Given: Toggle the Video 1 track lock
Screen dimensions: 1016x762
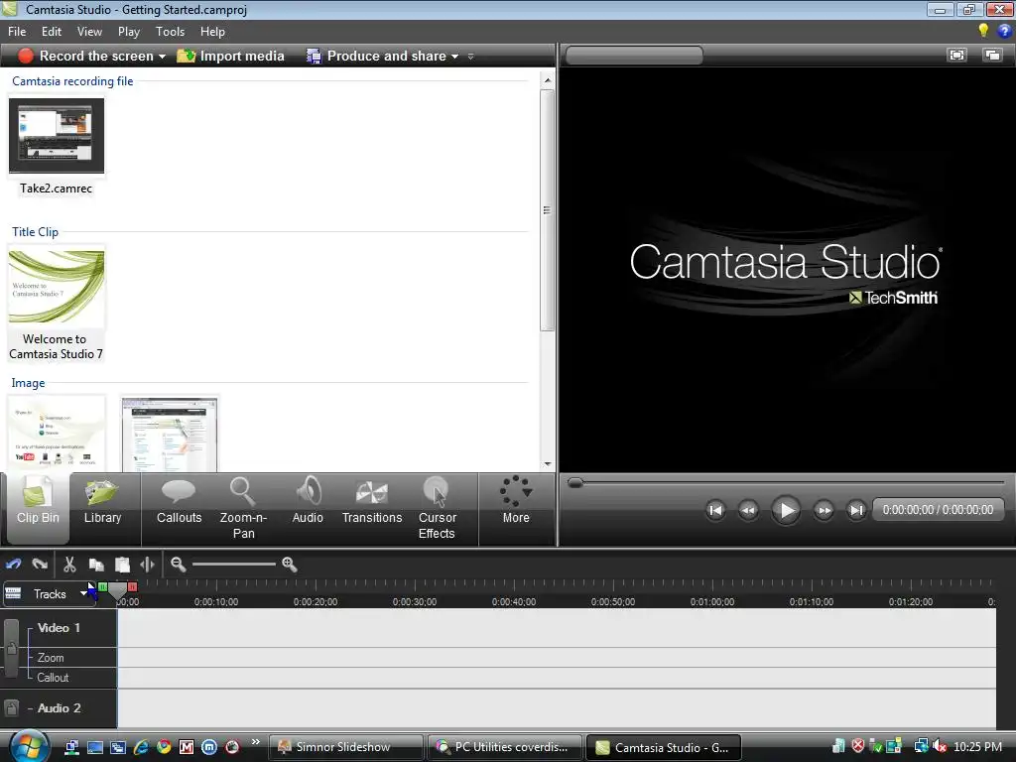Looking at the screenshot, I should (11, 648).
